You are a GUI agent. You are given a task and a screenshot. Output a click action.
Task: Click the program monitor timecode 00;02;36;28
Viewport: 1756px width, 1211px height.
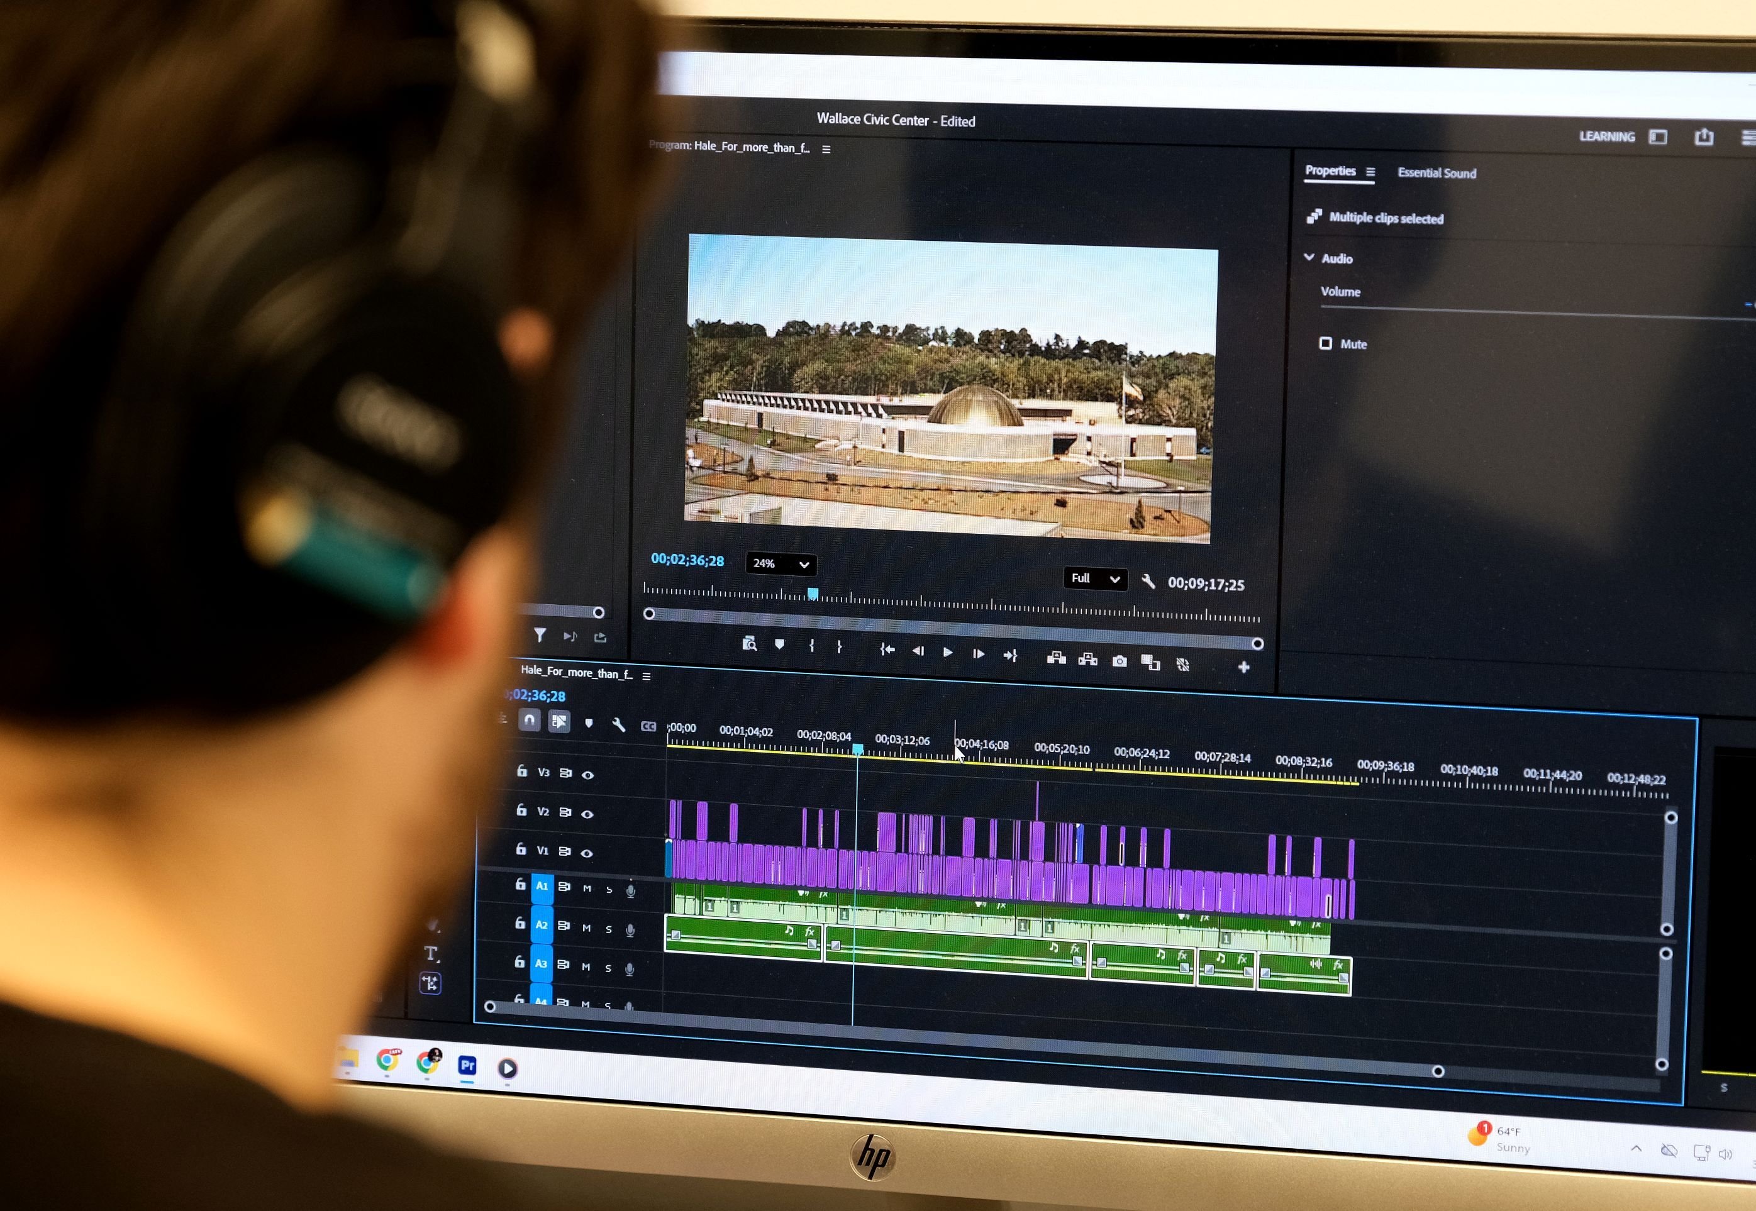tap(687, 560)
